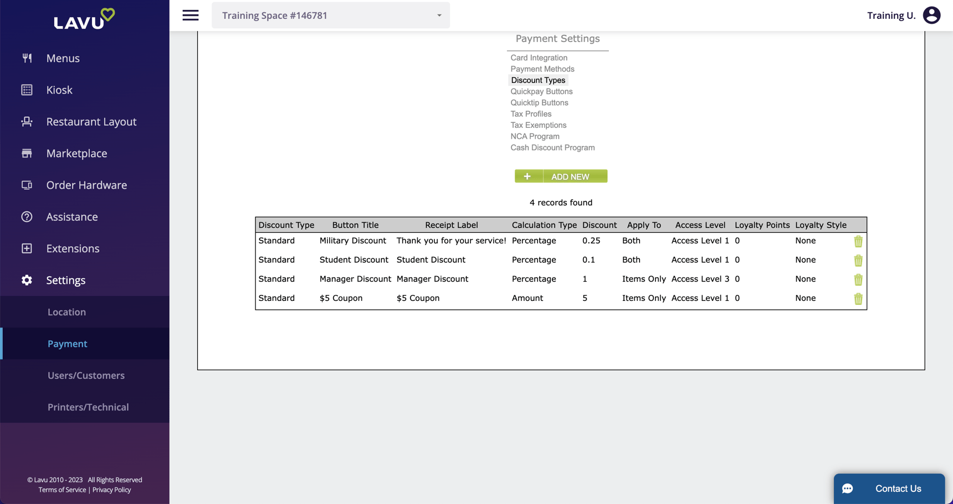Image resolution: width=953 pixels, height=504 pixels.
Task: Click the hamburger menu icon
Action: click(190, 15)
